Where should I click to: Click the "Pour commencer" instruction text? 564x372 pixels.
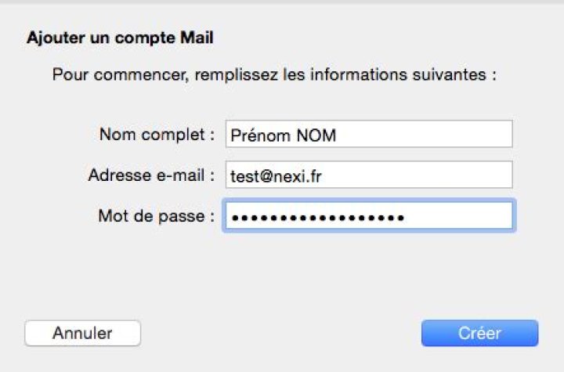coord(274,76)
